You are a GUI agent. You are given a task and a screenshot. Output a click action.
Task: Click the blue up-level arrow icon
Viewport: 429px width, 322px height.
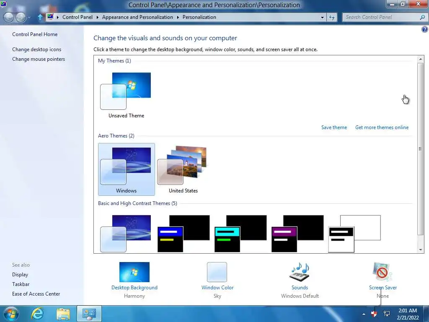pyautogui.click(x=40, y=17)
